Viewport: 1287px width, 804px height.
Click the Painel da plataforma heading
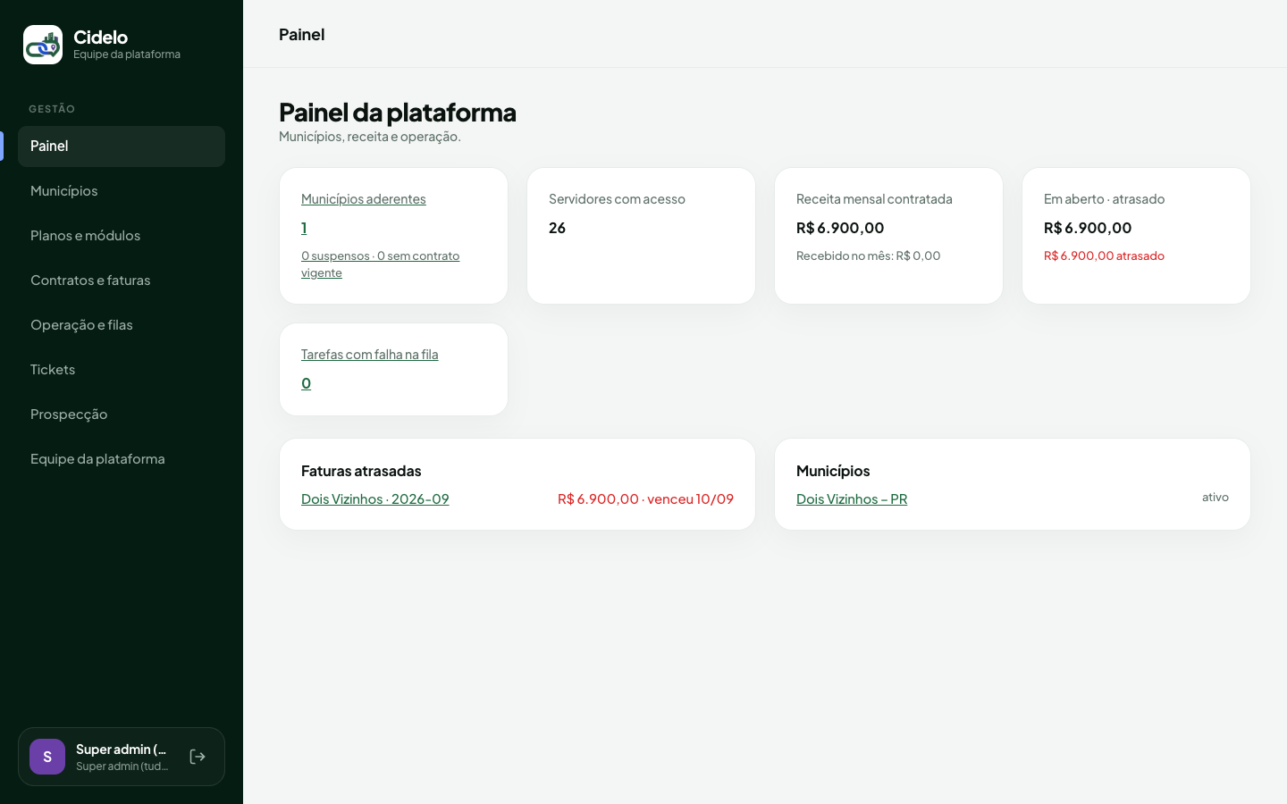click(x=398, y=112)
